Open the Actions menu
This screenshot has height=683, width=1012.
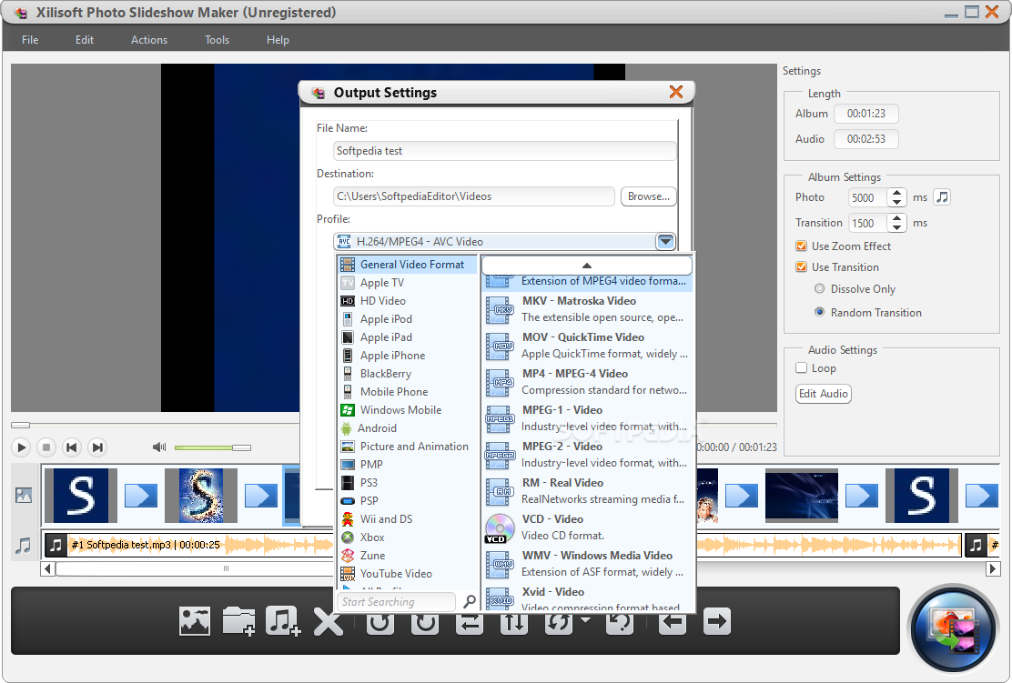point(149,40)
